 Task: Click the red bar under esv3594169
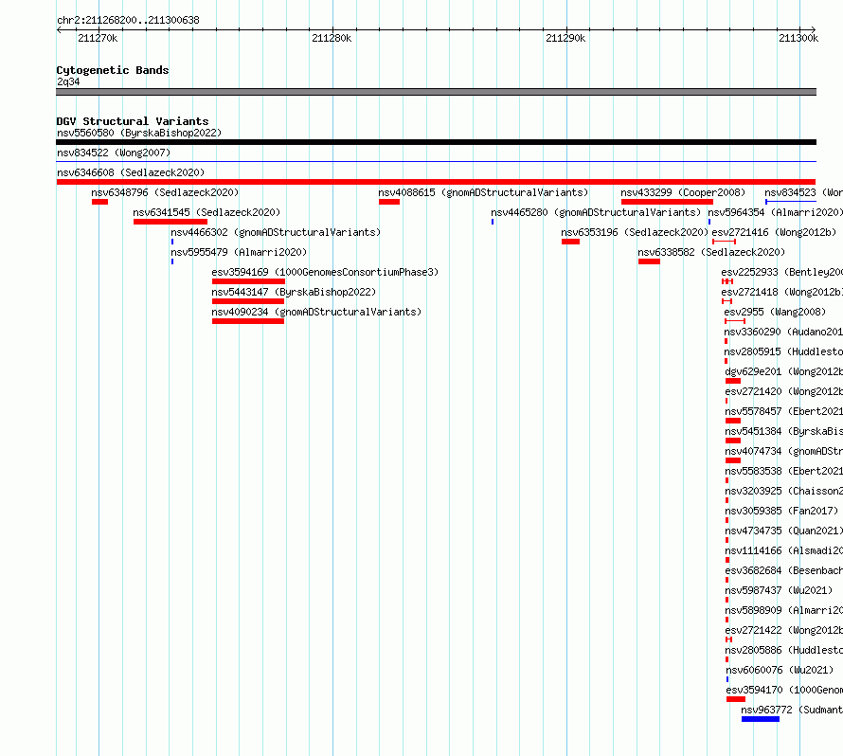(x=248, y=281)
